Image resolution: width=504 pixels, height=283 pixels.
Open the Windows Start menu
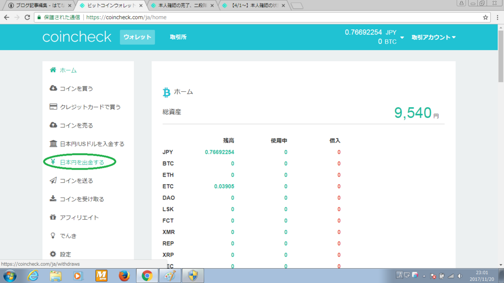coord(10,276)
